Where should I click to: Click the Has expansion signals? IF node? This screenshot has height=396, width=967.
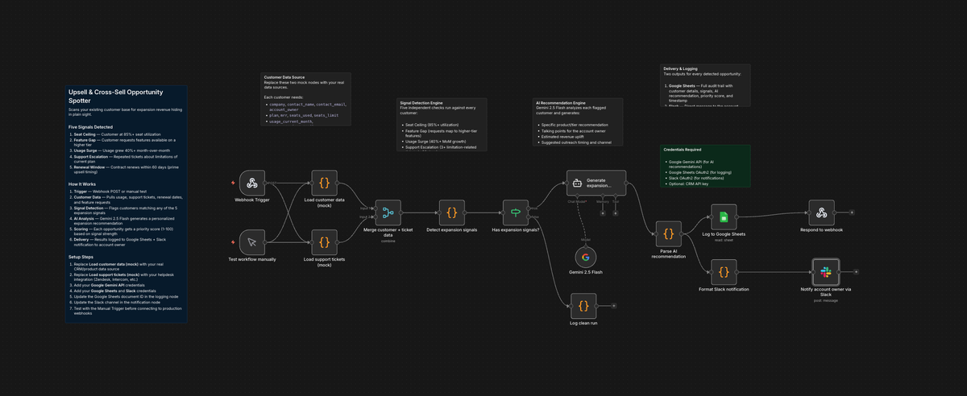coord(516,212)
